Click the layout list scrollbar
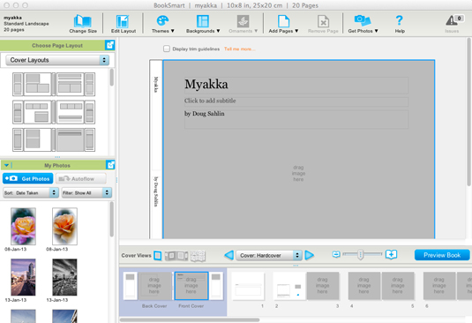 [112, 78]
